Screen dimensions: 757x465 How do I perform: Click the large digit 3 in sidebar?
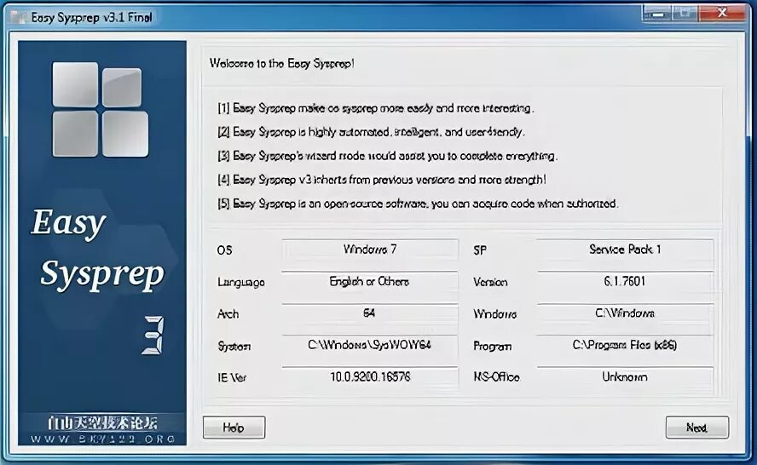click(153, 336)
